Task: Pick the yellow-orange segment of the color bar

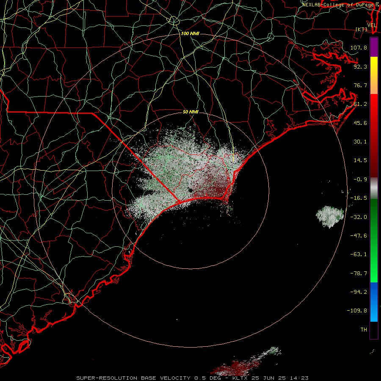Action: pyautogui.click(x=374, y=75)
